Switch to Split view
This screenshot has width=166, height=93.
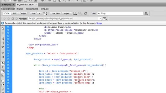click(x=15, y=13)
